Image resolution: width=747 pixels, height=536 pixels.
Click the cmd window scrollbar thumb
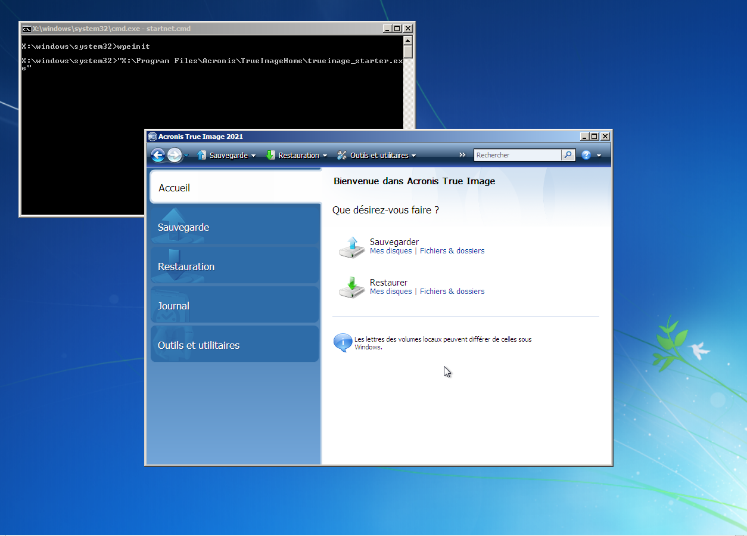[408, 52]
